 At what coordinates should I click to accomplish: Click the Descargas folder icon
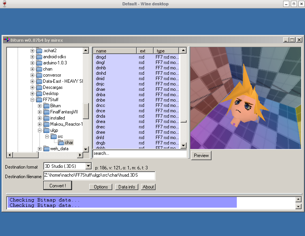pos(39,87)
